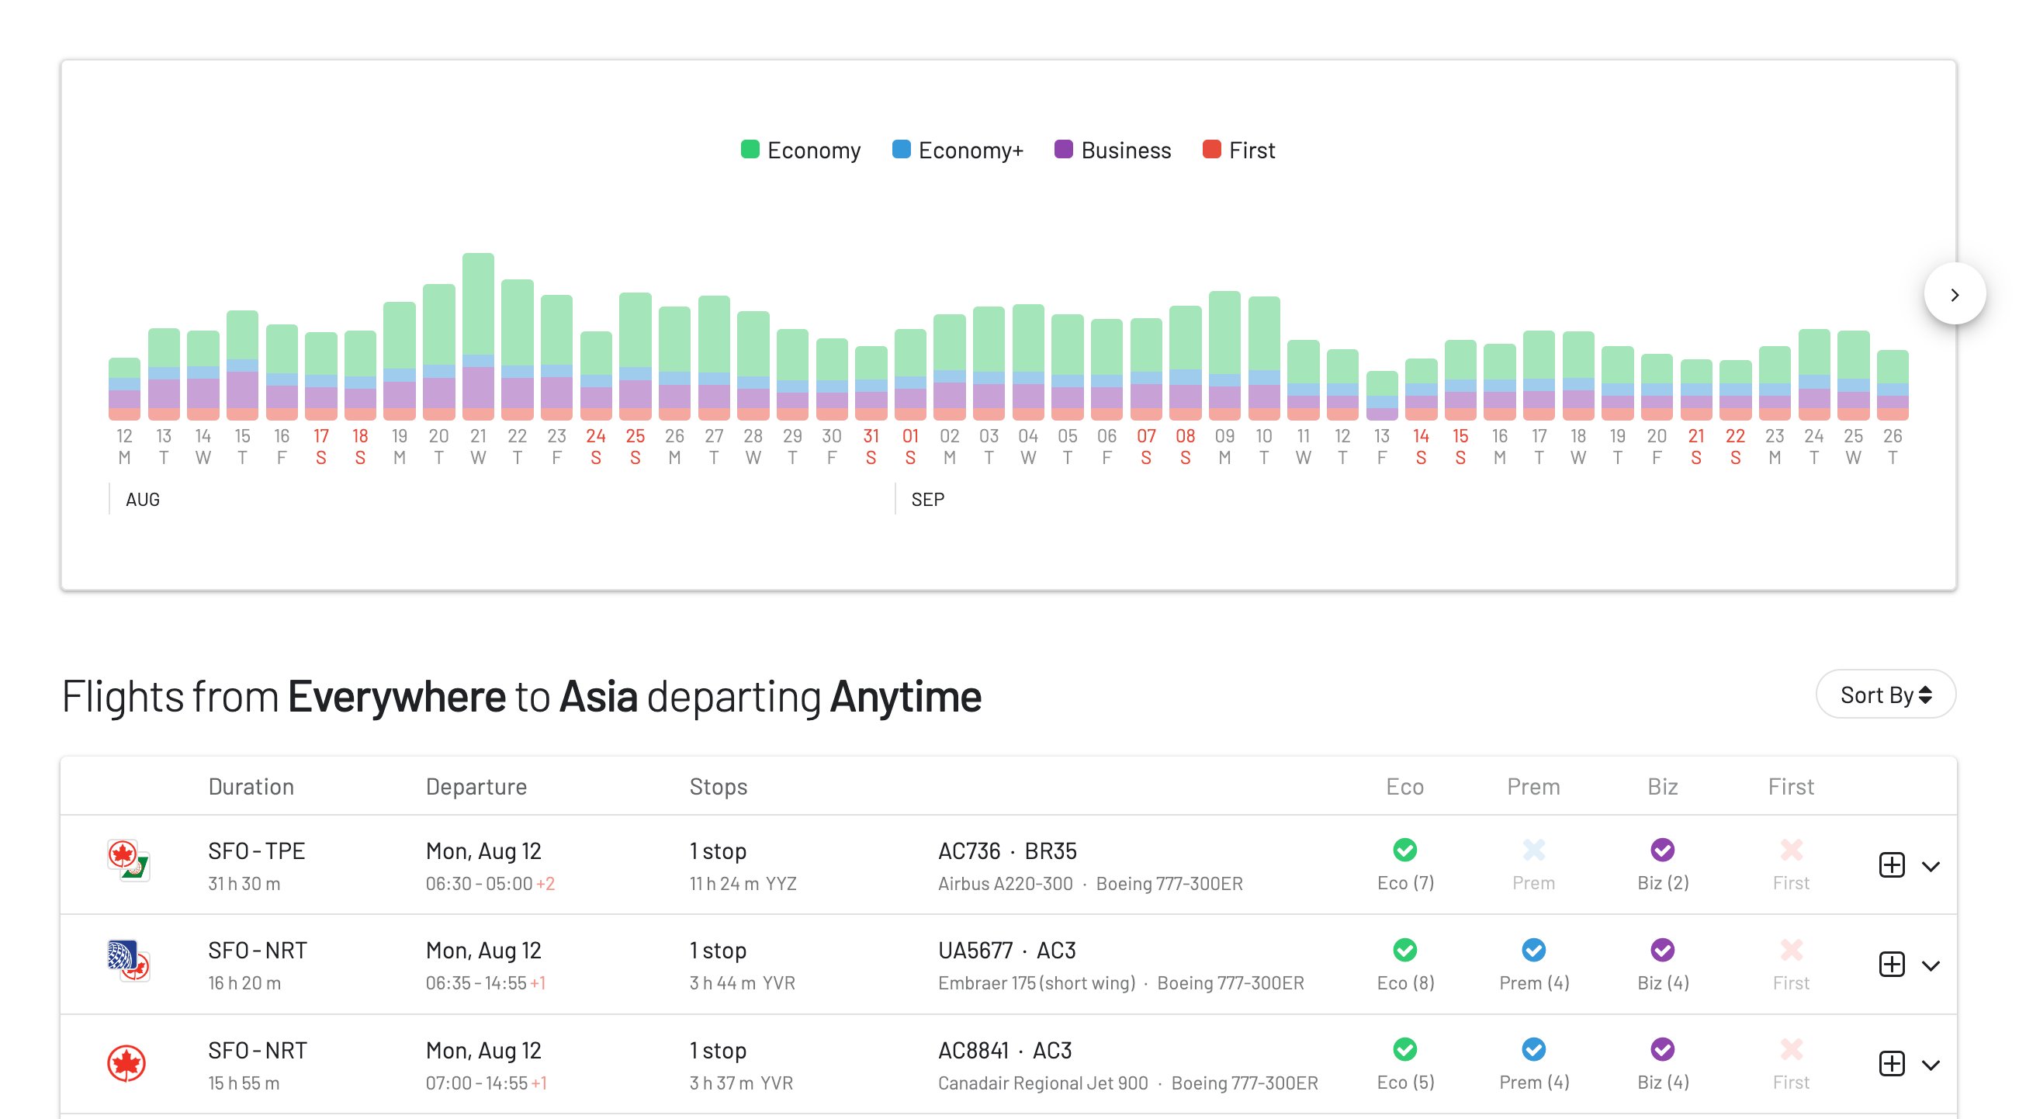Expand the AC8841 flight row chevron

1931,1065
